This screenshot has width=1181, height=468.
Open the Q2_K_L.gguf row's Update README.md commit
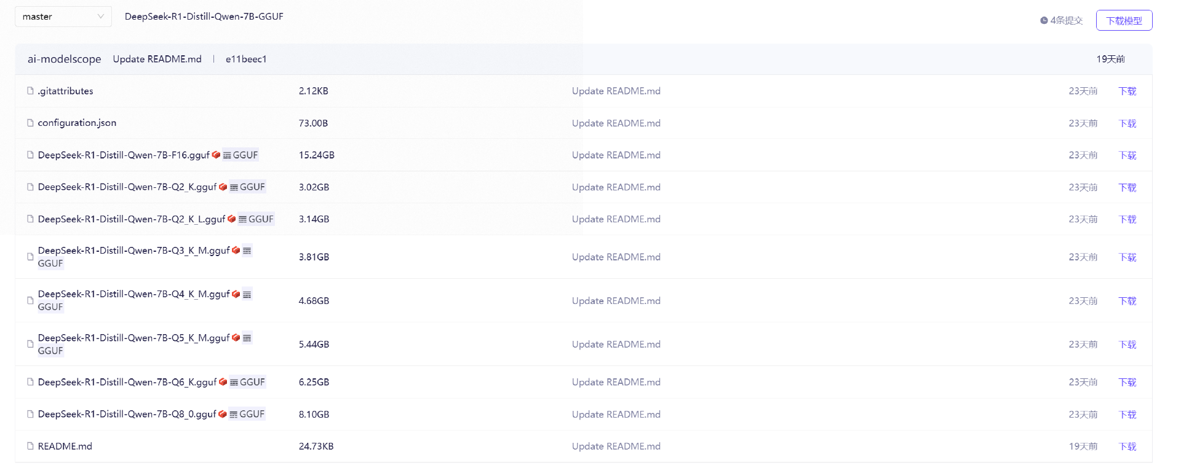pos(616,219)
